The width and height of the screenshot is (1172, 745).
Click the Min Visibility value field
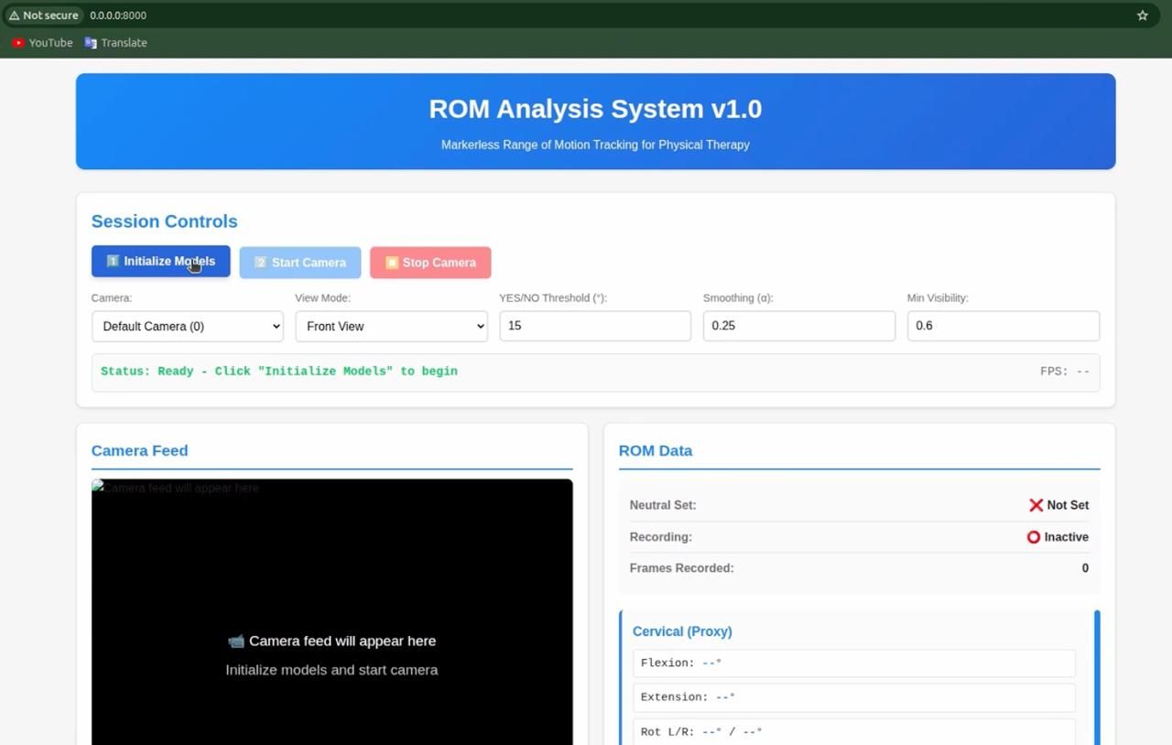1003,326
